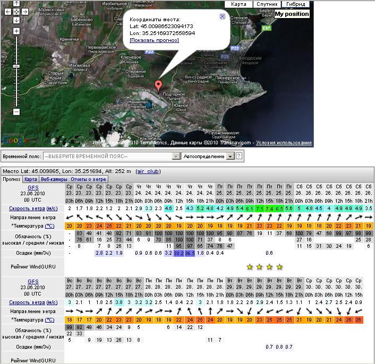Zoom in with the plus button
Image resolution: width=375 pixels, height=364 pixels.
(16, 31)
